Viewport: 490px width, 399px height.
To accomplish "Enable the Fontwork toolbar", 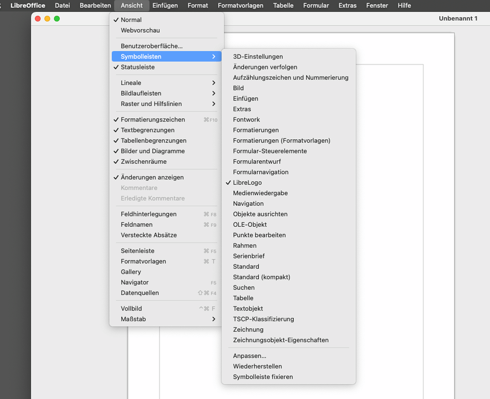I will tap(246, 120).
